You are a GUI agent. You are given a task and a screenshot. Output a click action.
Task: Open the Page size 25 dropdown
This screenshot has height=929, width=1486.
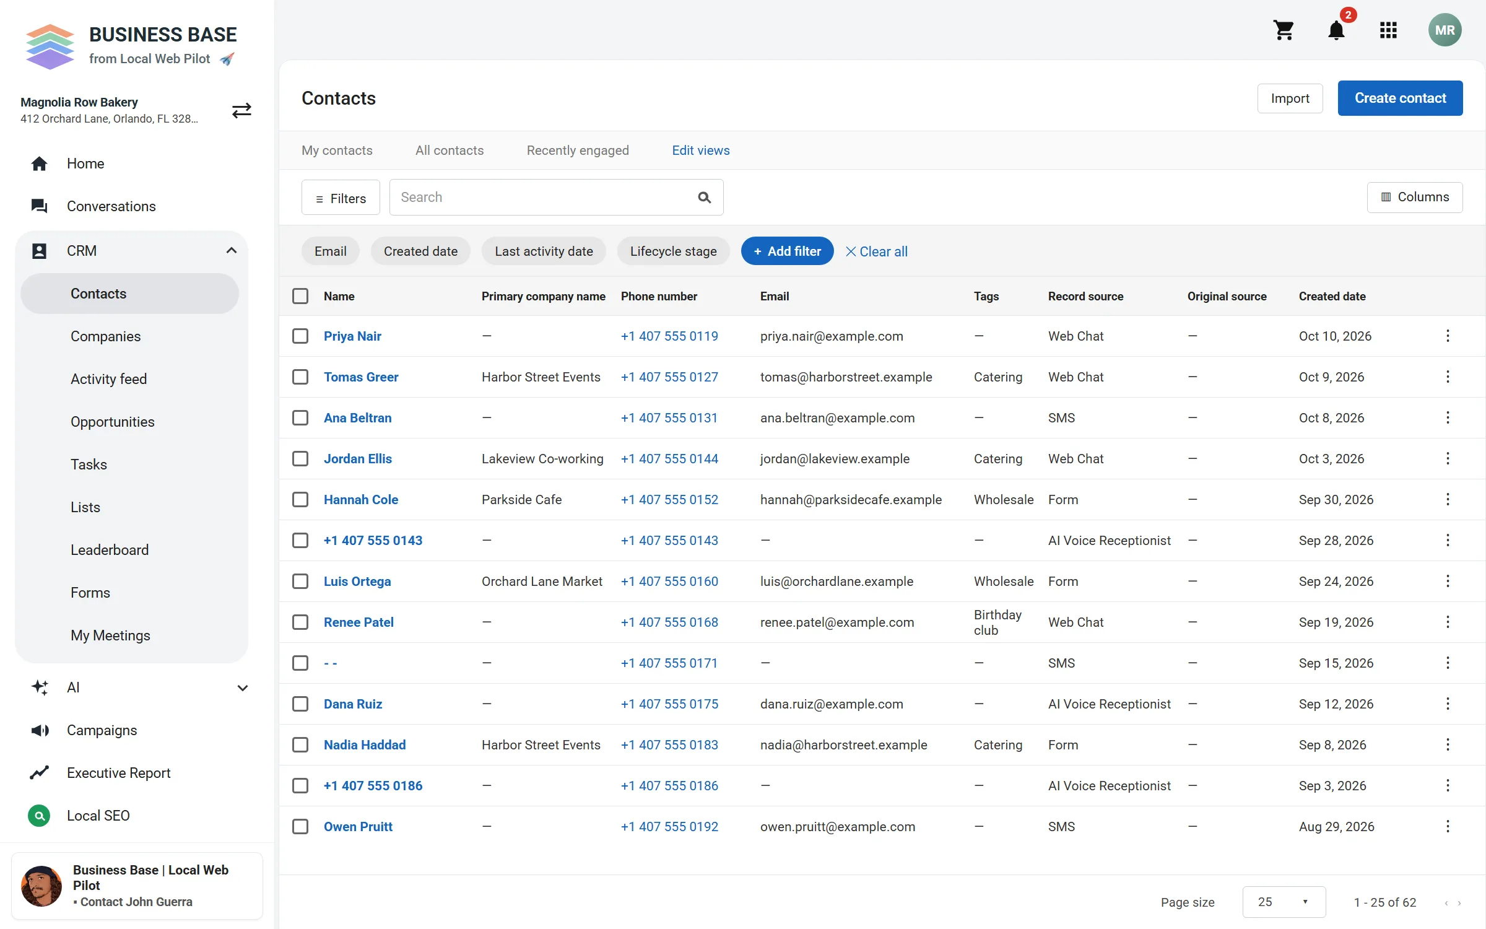click(x=1284, y=902)
